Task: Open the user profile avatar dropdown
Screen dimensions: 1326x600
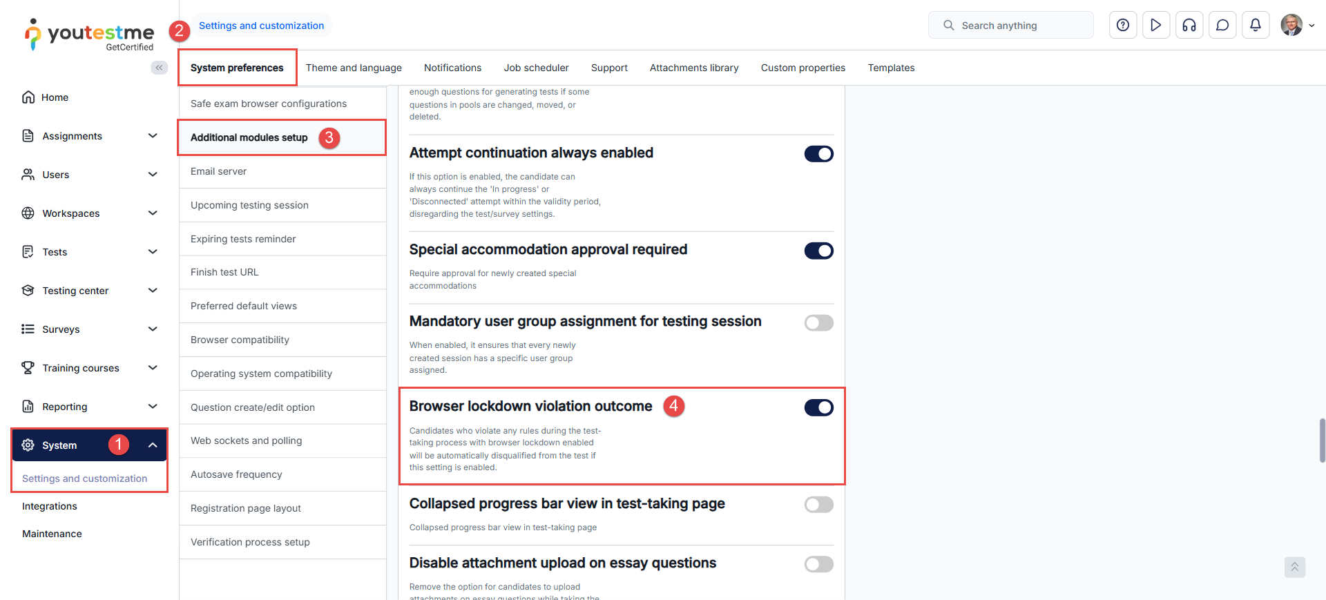Action: tap(1296, 26)
